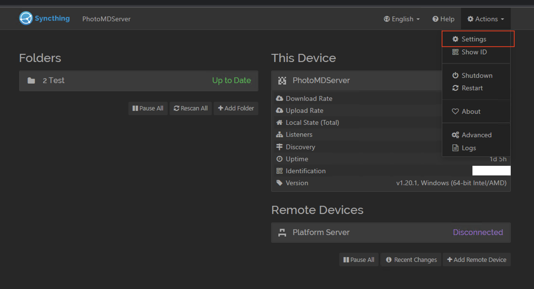The height and width of the screenshot is (289, 534).
Task: Select Restart from Actions menu
Action: 476,88
